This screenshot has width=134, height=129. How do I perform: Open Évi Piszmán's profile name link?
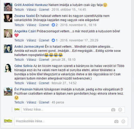point(24,89)
